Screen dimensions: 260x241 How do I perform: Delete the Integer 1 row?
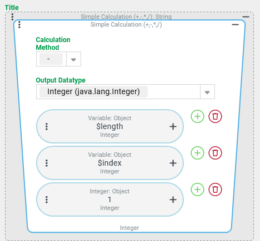pos(215,189)
